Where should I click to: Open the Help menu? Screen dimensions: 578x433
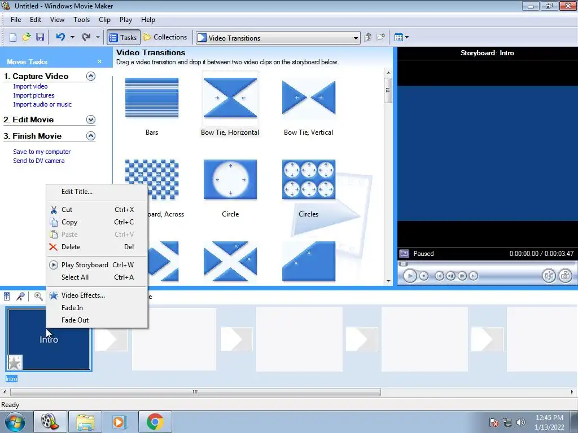(148, 20)
